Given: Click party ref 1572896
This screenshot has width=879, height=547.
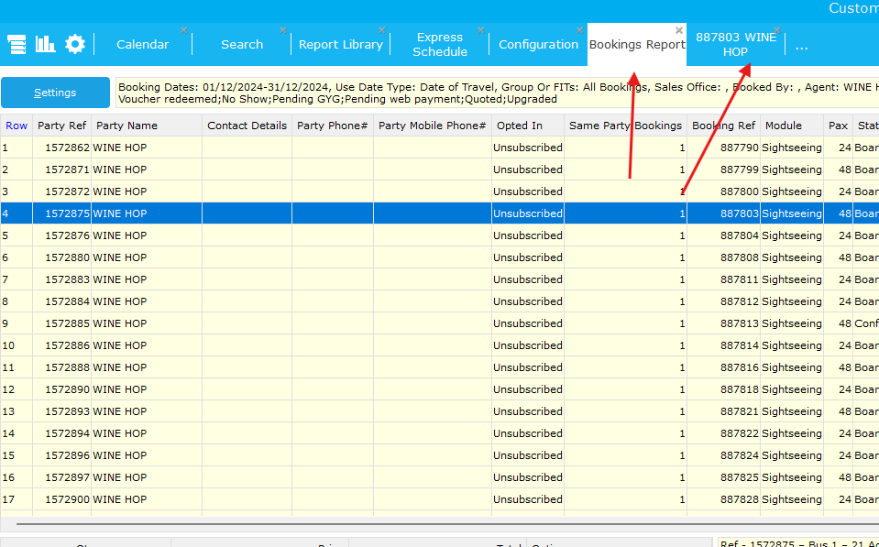Looking at the screenshot, I should point(61,455).
